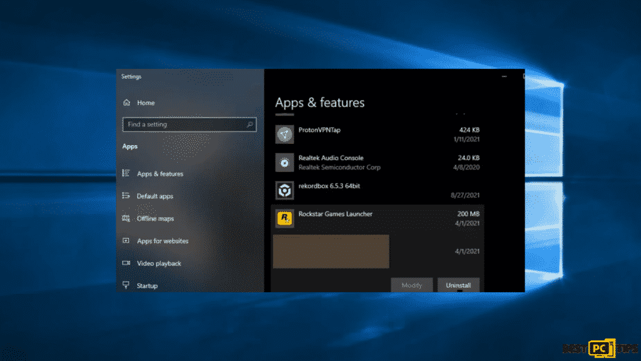Open Apps for websites section
Viewport: 641px width, 361px height.
(x=163, y=242)
